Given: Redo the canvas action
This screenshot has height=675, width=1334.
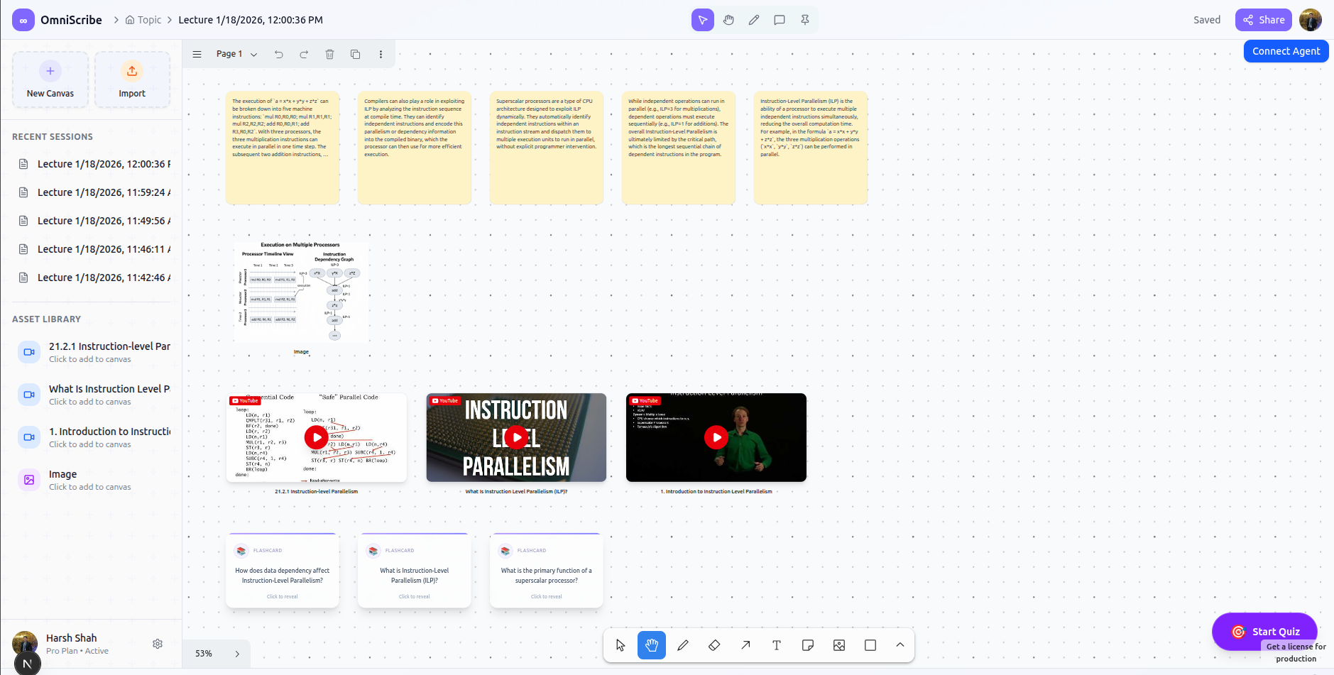Looking at the screenshot, I should pos(304,54).
